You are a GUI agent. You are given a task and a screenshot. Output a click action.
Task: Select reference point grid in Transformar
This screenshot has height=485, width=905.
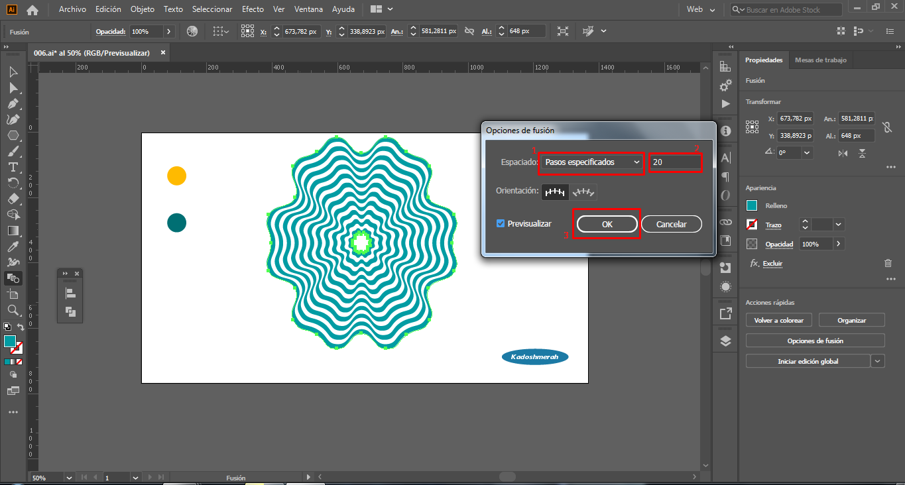point(752,127)
